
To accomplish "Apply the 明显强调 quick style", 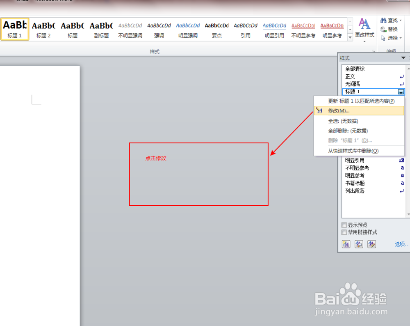I will (x=188, y=29).
